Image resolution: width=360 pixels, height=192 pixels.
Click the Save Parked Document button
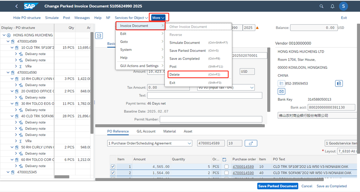(277, 186)
